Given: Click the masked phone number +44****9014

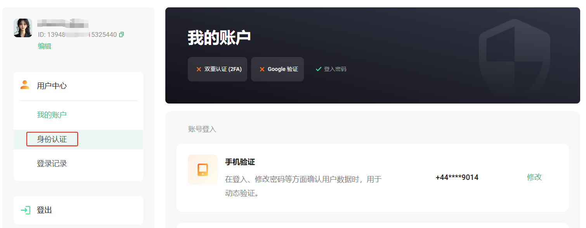Looking at the screenshot, I should click(457, 177).
